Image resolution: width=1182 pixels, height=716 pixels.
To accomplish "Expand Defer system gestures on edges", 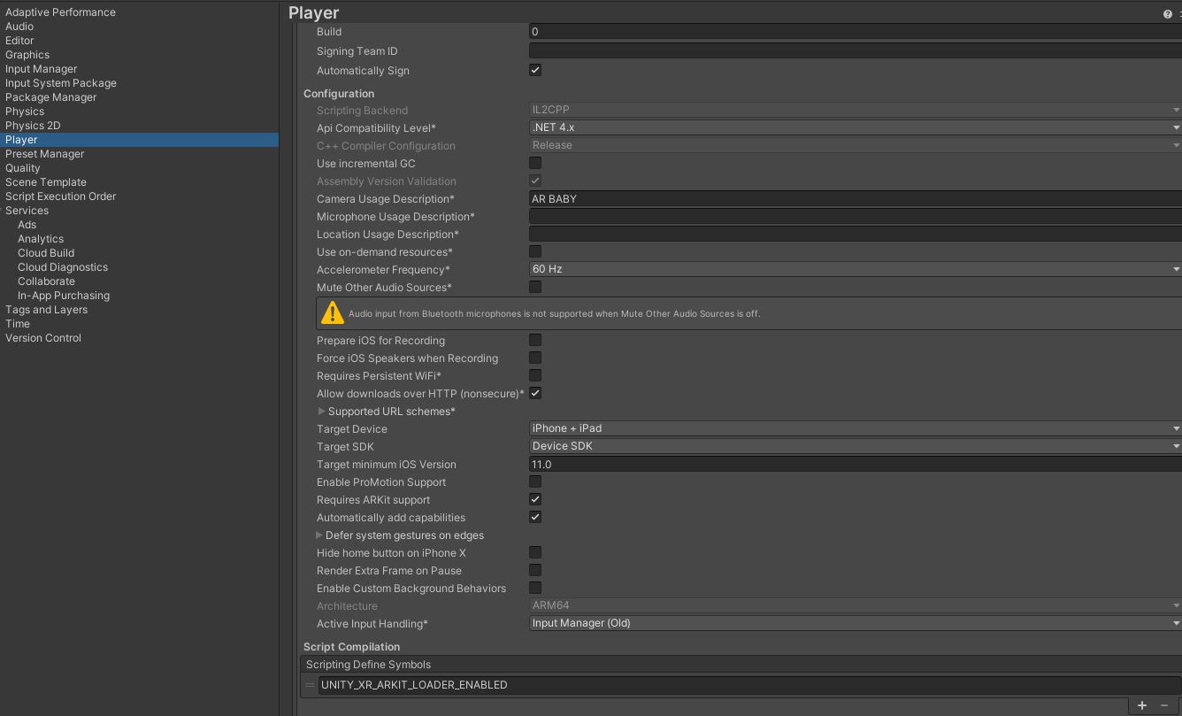I will click(320, 535).
